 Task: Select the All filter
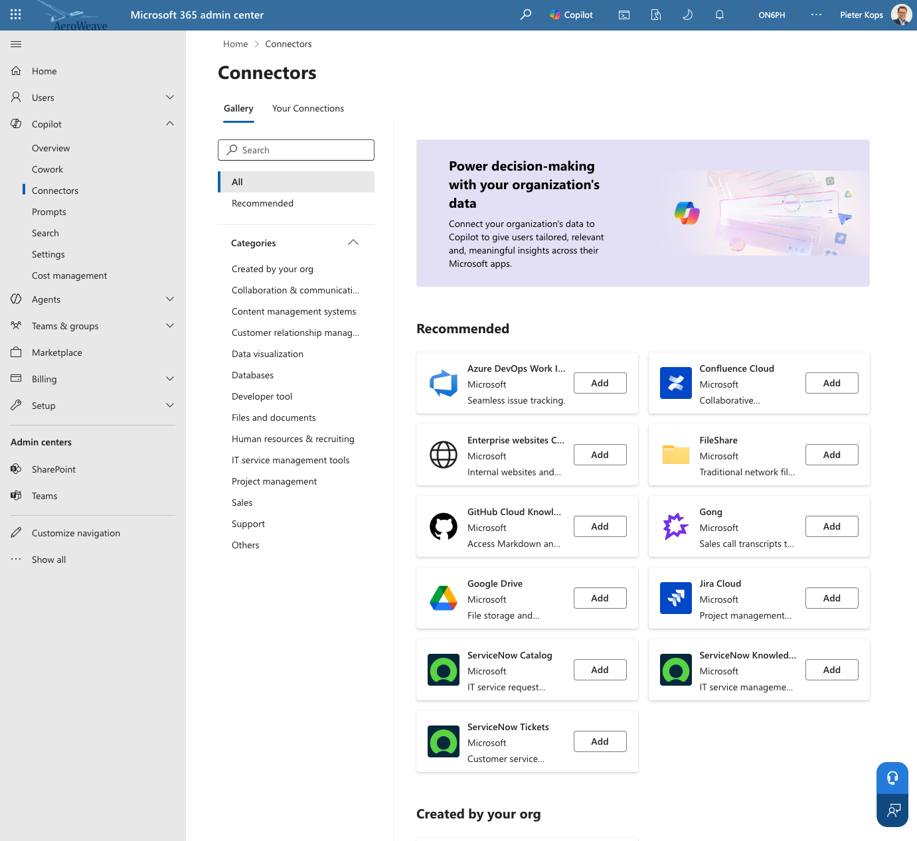[x=296, y=182]
